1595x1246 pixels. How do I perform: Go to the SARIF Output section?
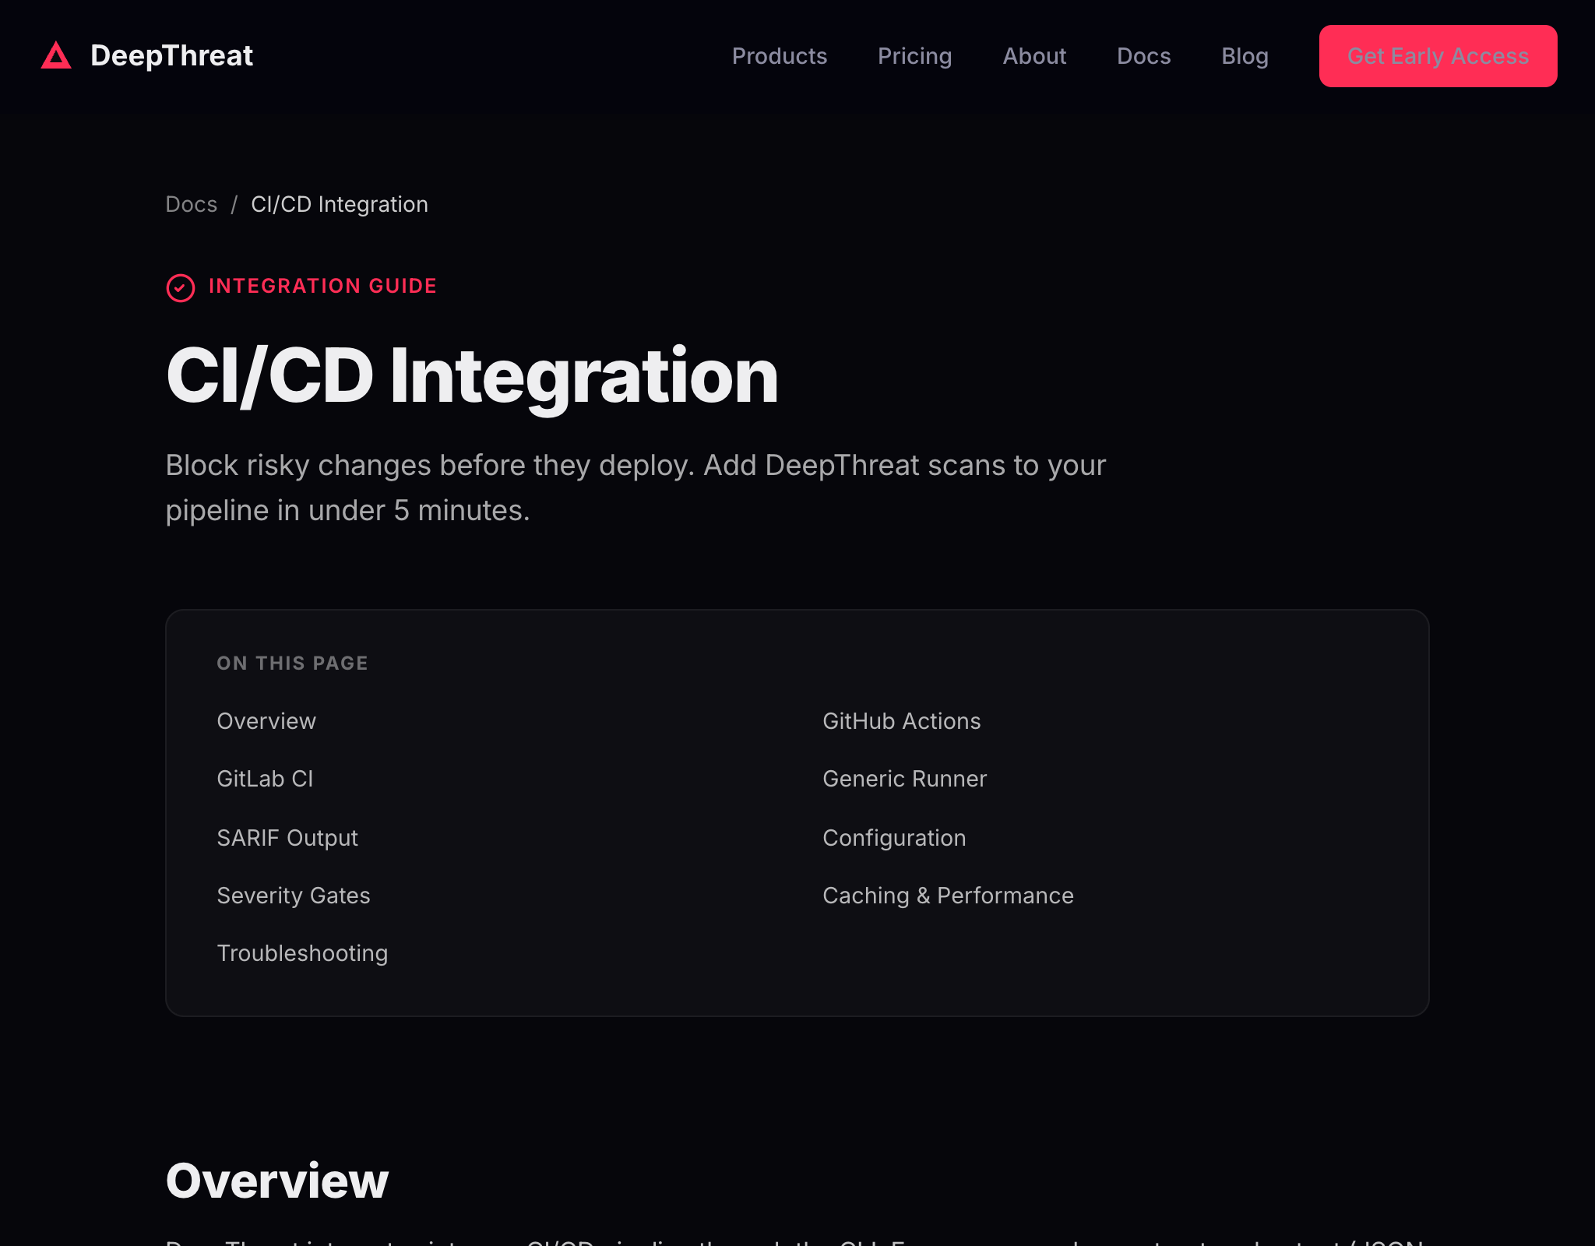[287, 838]
